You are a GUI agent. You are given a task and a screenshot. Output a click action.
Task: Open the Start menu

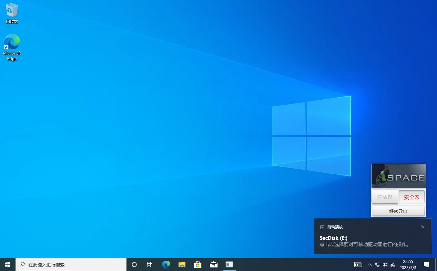click(7, 264)
